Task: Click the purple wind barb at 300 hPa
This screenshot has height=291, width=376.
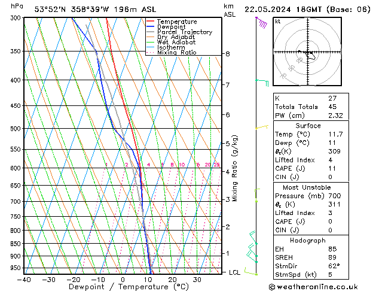Action: [x=261, y=23]
